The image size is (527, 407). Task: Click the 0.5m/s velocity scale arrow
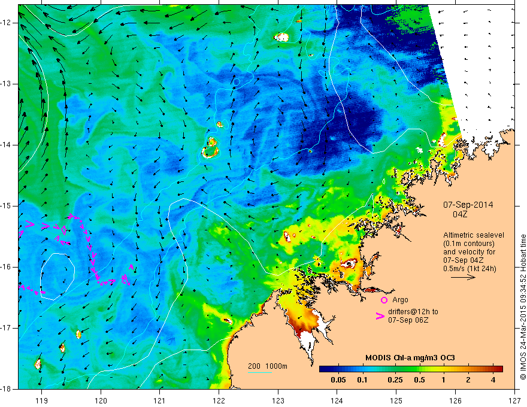pyautogui.click(x=463, y=277)
